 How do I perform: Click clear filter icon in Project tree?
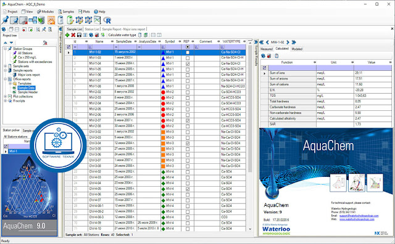45,43
